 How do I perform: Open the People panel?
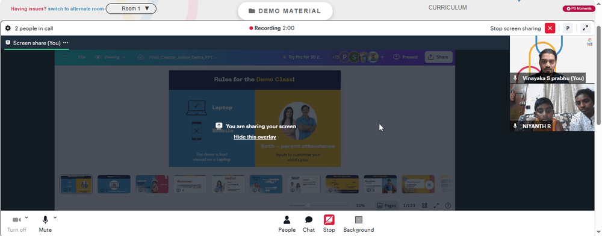click(287, 224)
